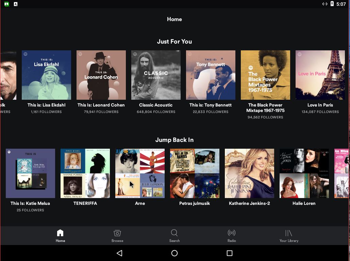Open the Katie Melua playlist cover
Image resolution: width=350 pixels, height=261 pixels.
(x=30, y=173)
